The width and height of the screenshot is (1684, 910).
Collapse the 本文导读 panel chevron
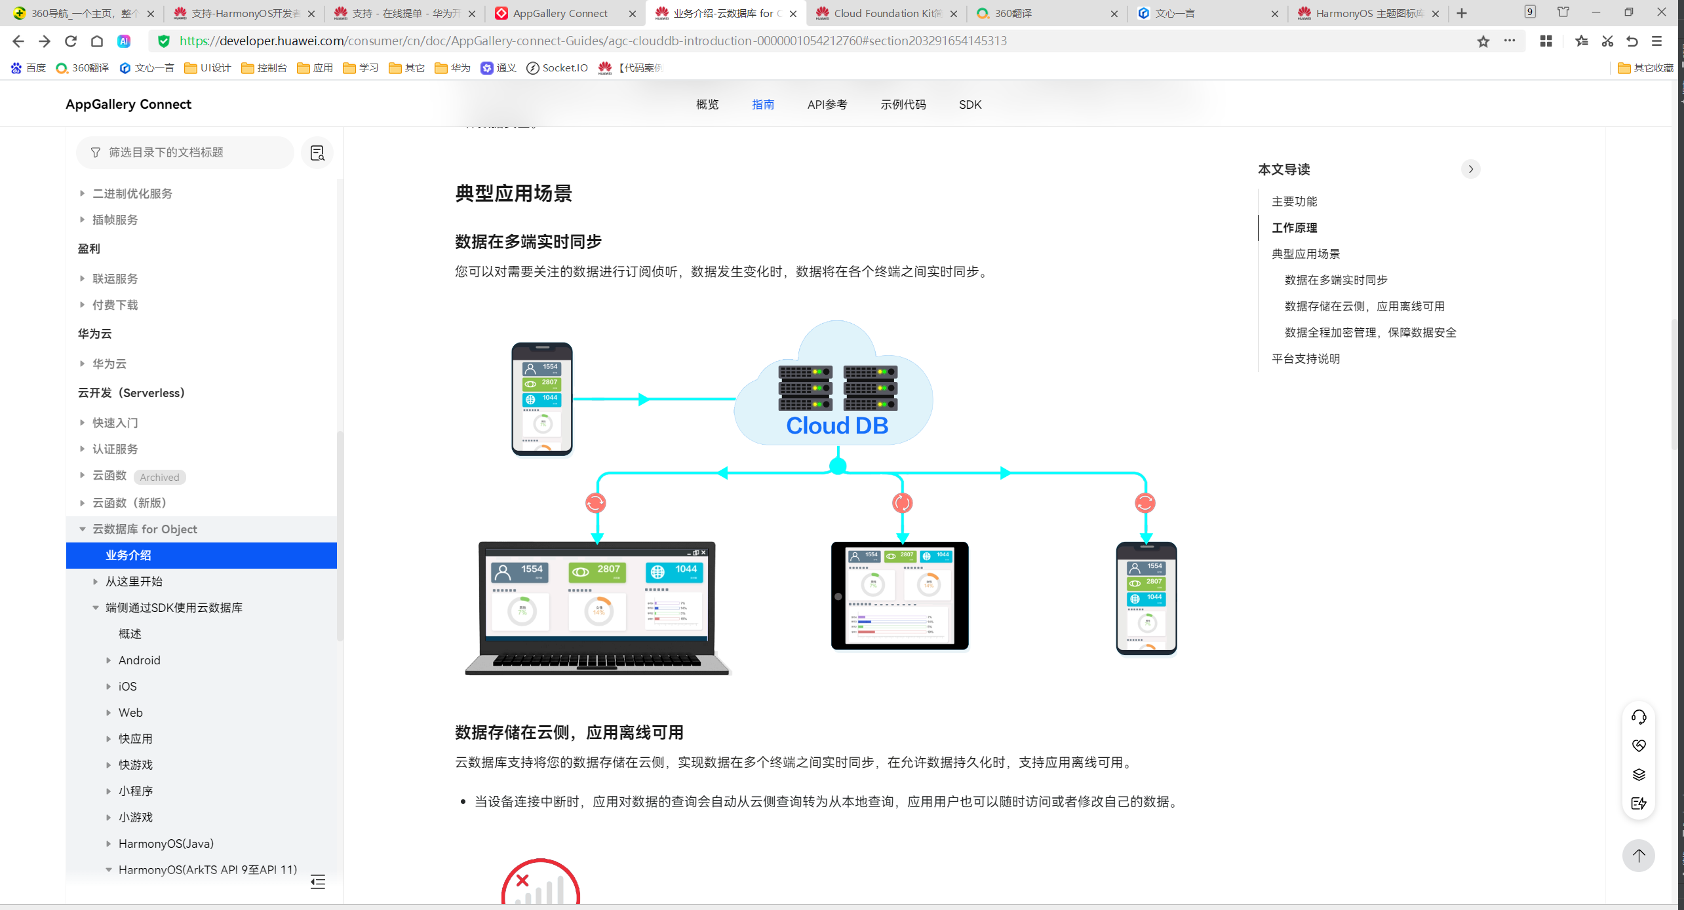[x=1471, y=169]
